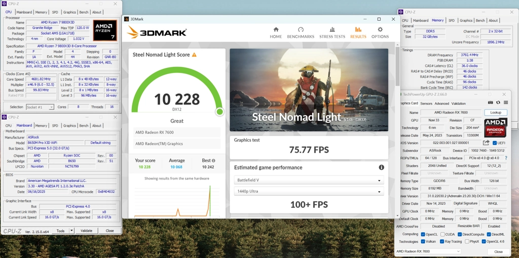Open the Battlefield V game dropdown

point(309,180)
